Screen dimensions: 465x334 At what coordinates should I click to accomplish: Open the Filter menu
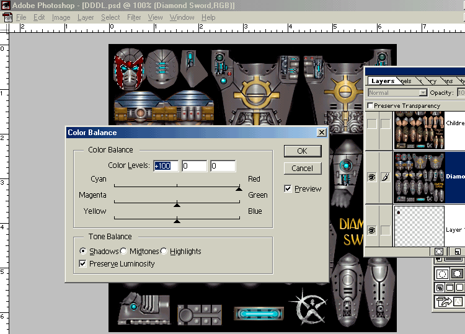[x=134, y=17]
